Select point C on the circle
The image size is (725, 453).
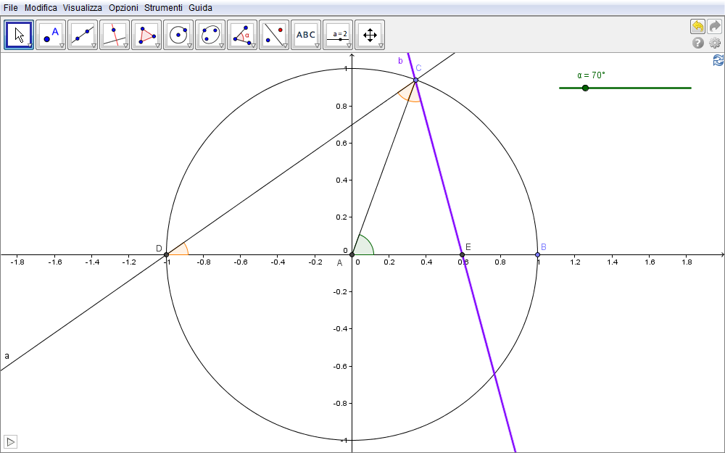point(415,80)
